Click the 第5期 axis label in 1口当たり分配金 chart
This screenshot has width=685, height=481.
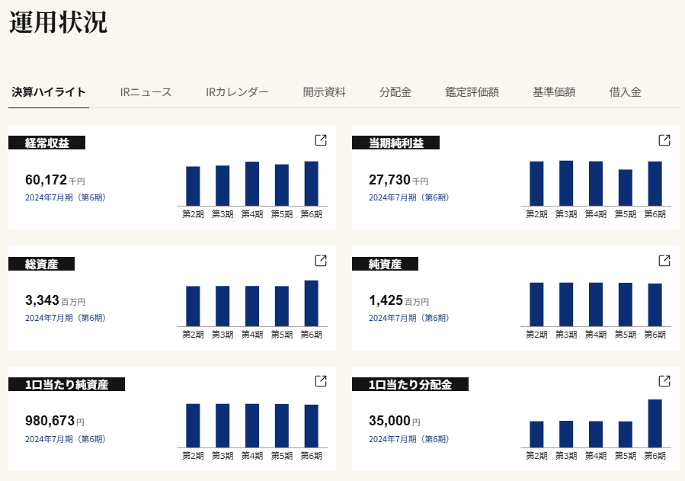pyautogui.click(x=625, y=456)
